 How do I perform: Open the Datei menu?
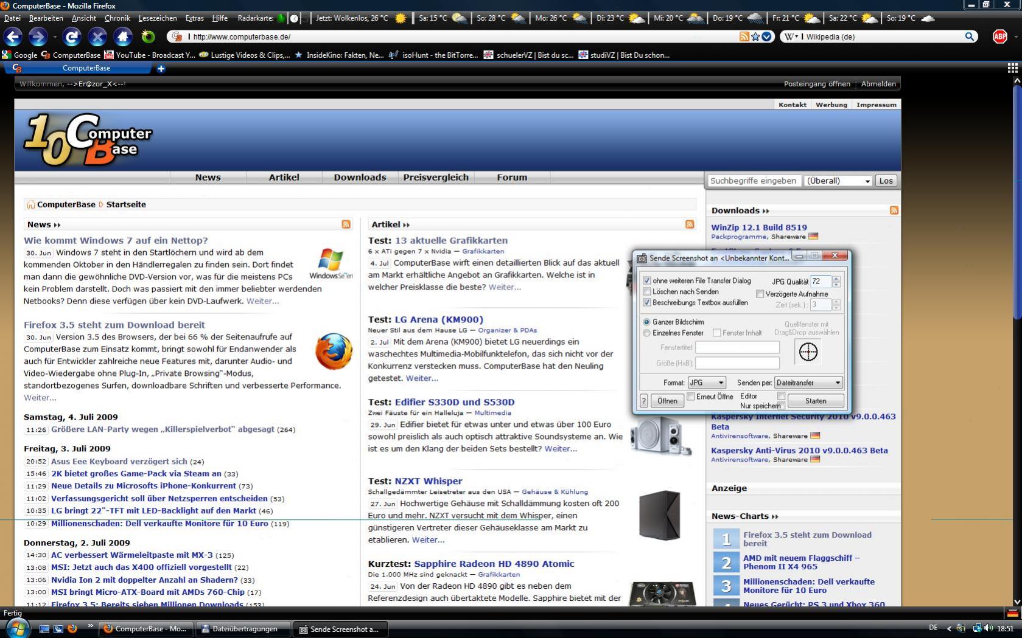pos(12,18)
